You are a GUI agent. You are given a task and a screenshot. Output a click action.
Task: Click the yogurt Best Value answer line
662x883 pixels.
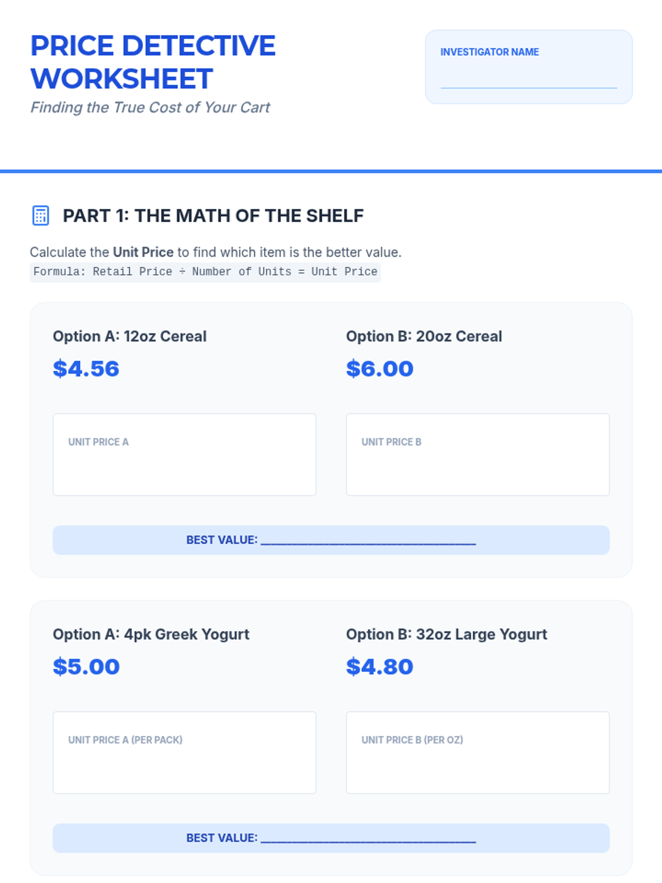coord(368,838)
